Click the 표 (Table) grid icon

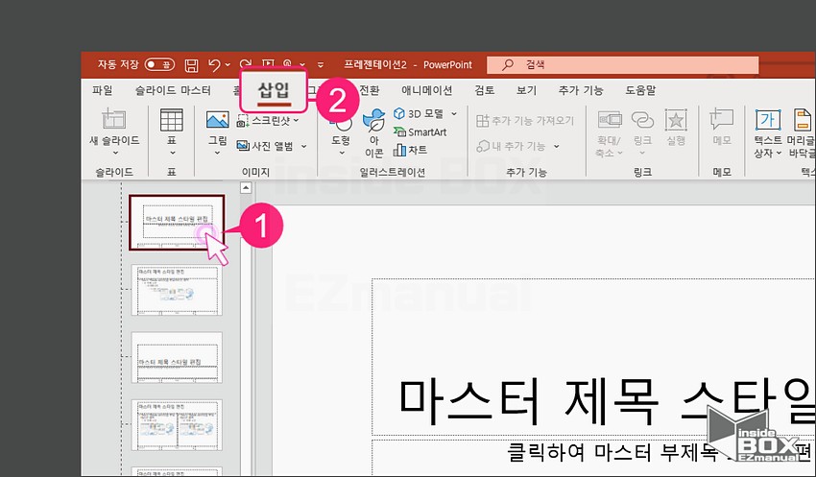pyautogui.click(x=171, y=120)
